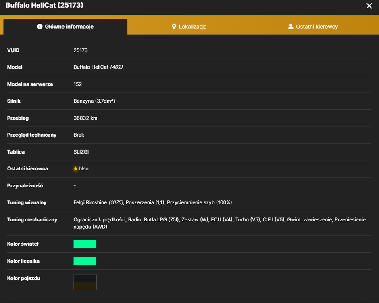The image size is (379, 303).
Task: Close the Buffalo HellCat dialog
Action: pos(369,6)
